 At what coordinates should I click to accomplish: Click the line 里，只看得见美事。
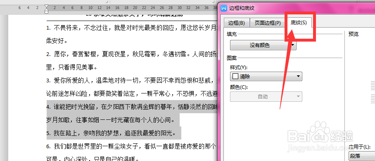pos(71,67)
